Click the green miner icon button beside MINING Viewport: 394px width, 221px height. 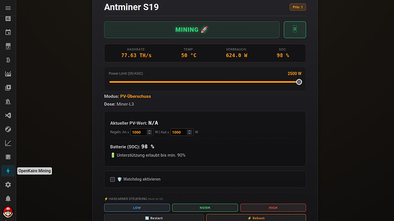(x=295, y=30)
